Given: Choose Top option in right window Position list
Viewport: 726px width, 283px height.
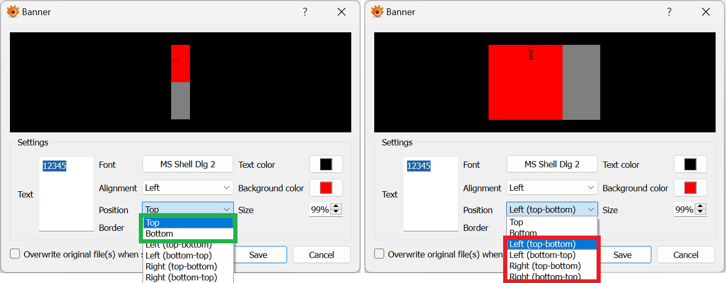Looking at the screenshot, I should point(552,222).
